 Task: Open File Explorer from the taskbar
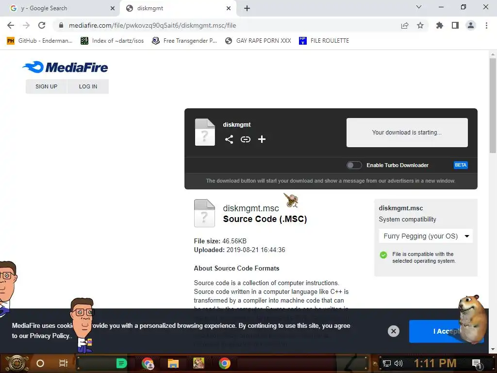(173, 363)
